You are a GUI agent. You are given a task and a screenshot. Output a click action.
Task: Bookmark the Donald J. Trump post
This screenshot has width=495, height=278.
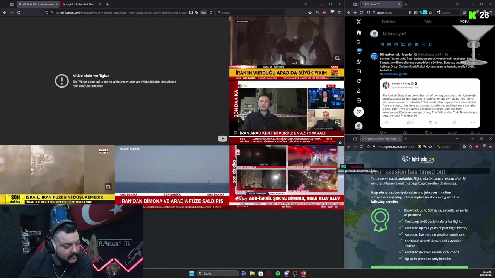(454, 122)
